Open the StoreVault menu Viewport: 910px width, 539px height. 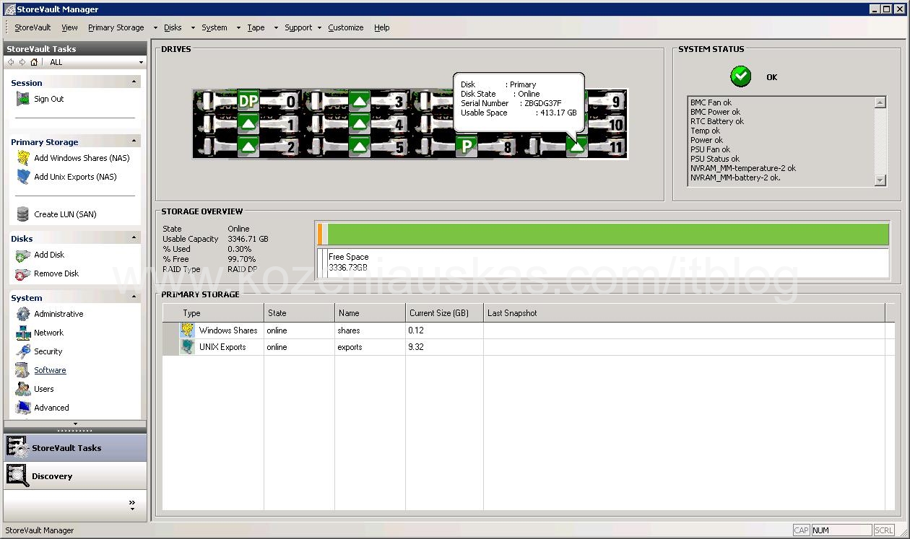coord(32,27)
